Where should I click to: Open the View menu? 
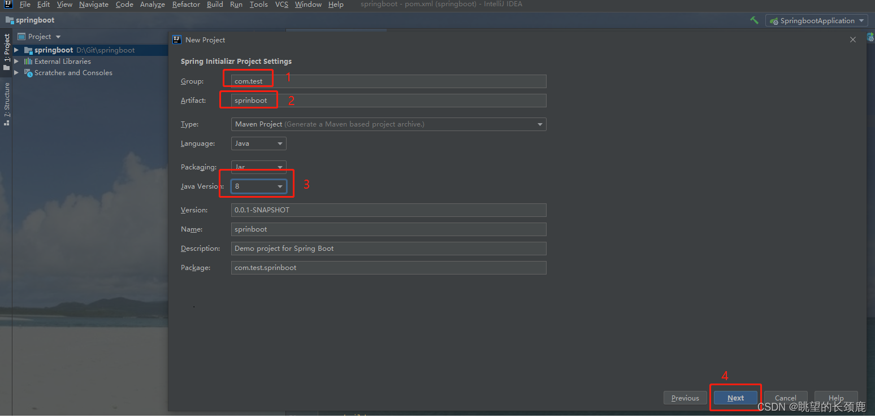(64, 5)
